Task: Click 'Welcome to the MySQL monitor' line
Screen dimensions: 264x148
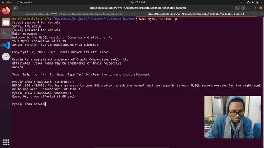Action: pos(63,37)
